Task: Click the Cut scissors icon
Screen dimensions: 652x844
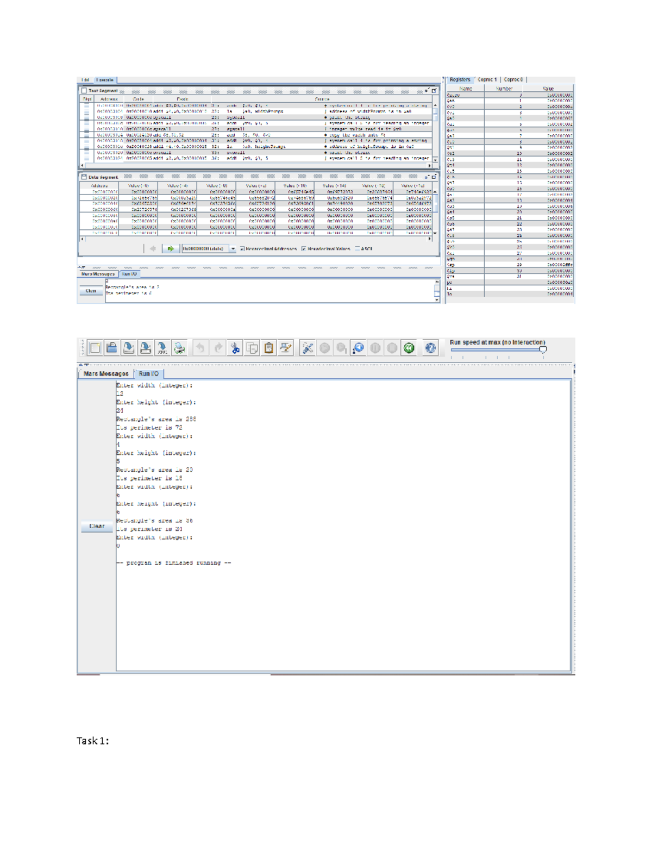Action: [235, 349]
